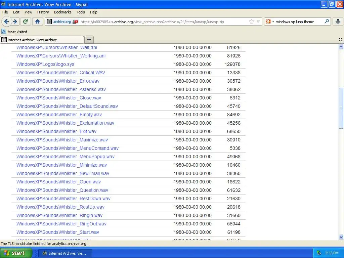The width and height of the screenshot is (344, 258).
Task: Go back with the Back arrow button
Action: [6, 21]
